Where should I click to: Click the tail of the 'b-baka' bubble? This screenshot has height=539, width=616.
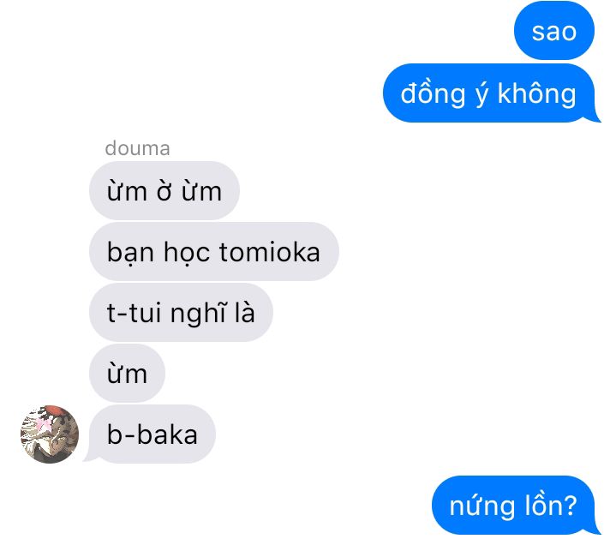coord(88,457)
